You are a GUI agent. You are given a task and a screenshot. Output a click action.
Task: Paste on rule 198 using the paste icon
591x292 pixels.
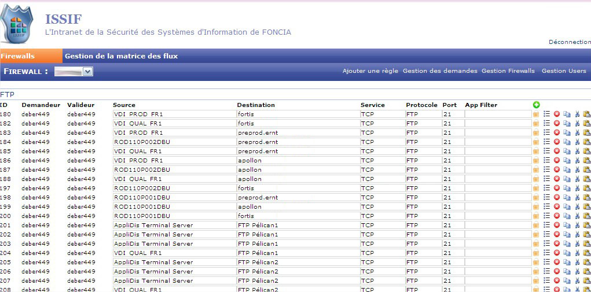pos(586,198)
